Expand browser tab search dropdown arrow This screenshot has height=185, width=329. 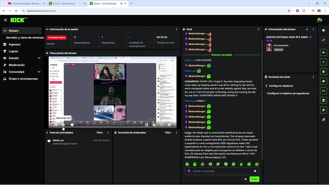click(3, 4)
